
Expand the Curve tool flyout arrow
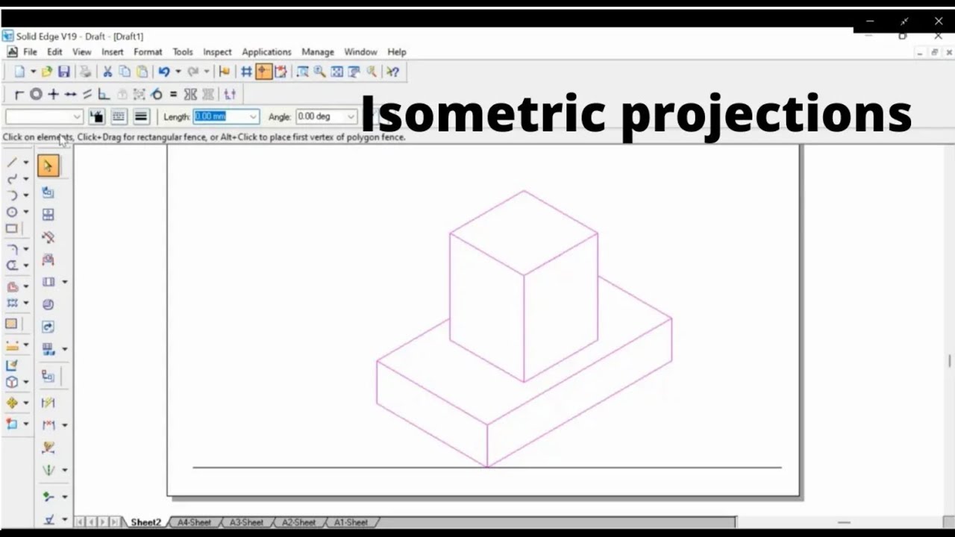(26, 179)
